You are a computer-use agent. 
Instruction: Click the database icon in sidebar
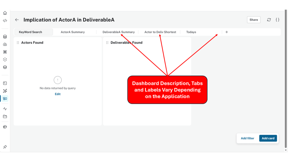pyautogui.click(x=5, y=37)
